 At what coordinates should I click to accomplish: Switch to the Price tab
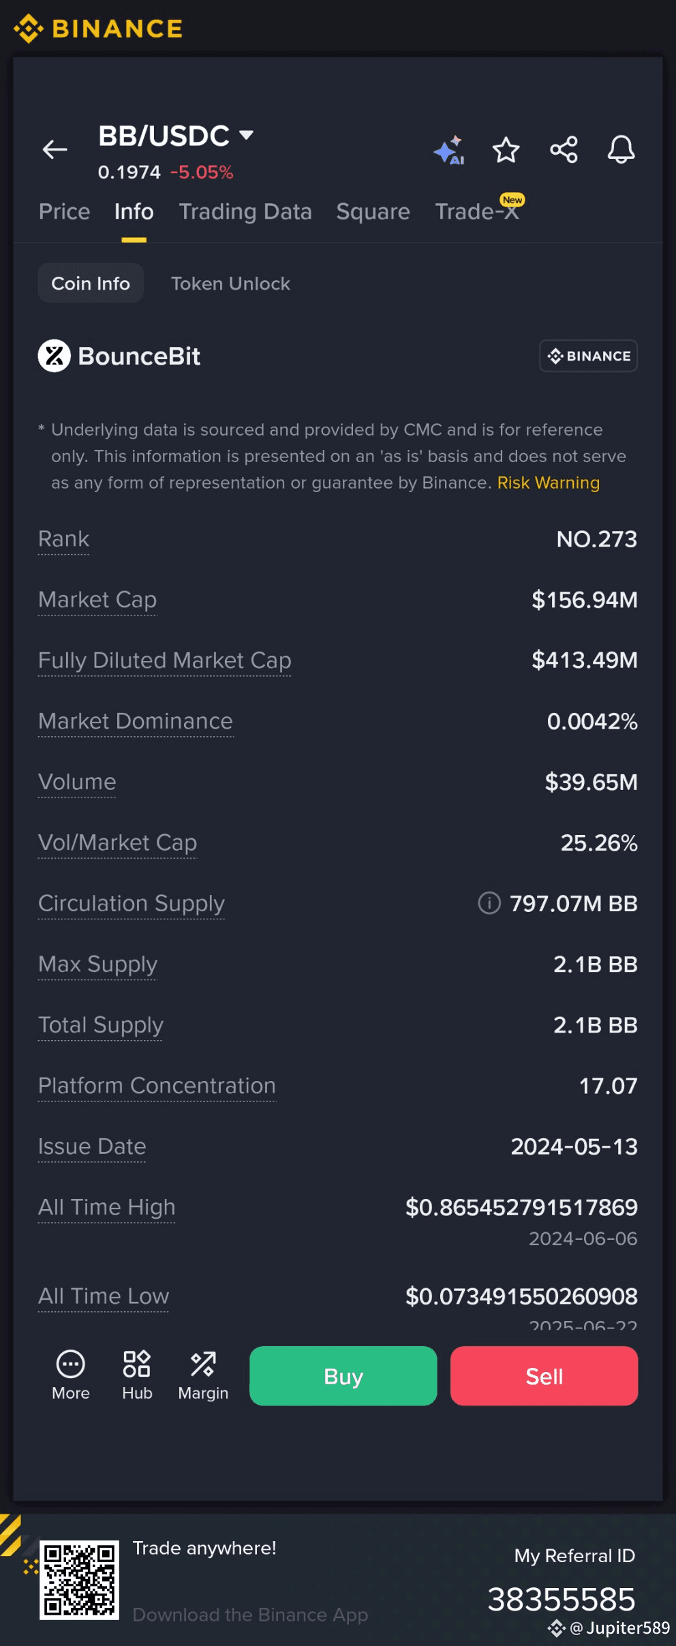tap(64, 211)
